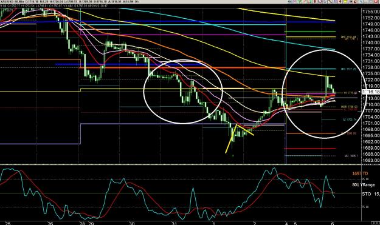Select the 1749.00 price level label

click(x=371, y=24)
